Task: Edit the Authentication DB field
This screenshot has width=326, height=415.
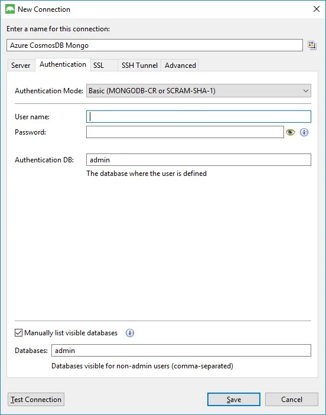Action: (x=198, y=160)
